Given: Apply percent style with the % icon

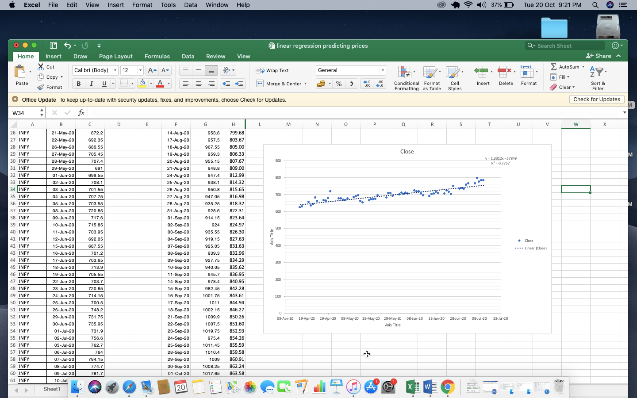Looking at the screenshot, I should pyautogui.click(x=339, y=84).
